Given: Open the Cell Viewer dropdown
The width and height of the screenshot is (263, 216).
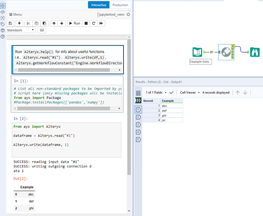Looking at the screenshot, I should [x=190, y=92].
